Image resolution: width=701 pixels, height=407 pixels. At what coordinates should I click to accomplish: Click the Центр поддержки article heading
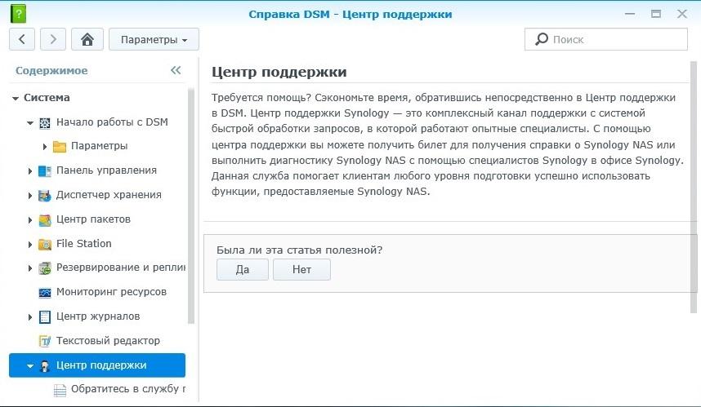click(x=279, y=72)
